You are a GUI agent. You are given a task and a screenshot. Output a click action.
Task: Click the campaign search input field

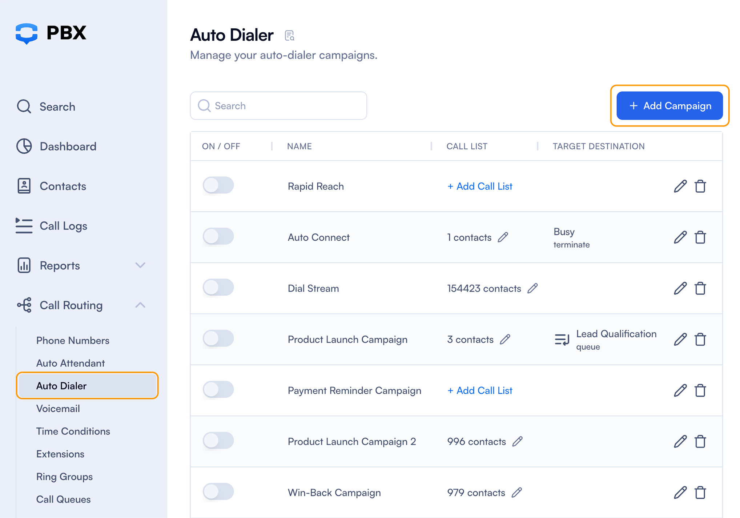[x=278, y=106]
